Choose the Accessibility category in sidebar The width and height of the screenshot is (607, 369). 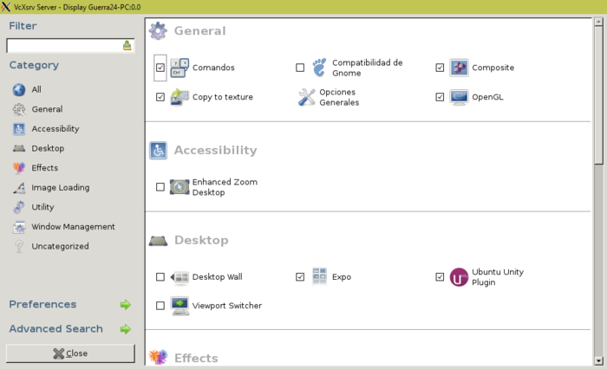(x=55, y=129)
